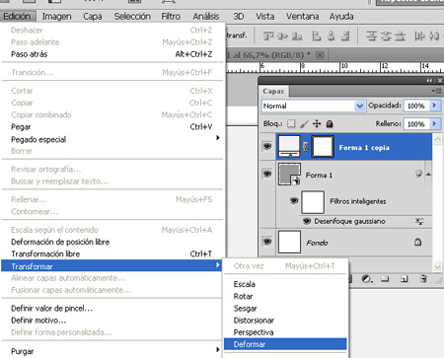Image resolution: width=444 pixels, height=358 pixels.
Task: Open blending options icon for Desenfoque gaussiano
Action: pyautogui.click(x=419, y=222)
